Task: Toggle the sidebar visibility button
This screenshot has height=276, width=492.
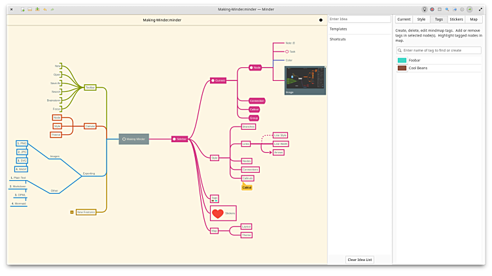Action: (x=470, y=10)
